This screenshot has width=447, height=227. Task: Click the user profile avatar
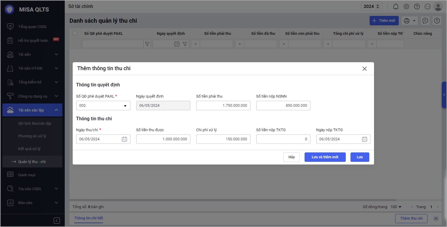[438, 6]
